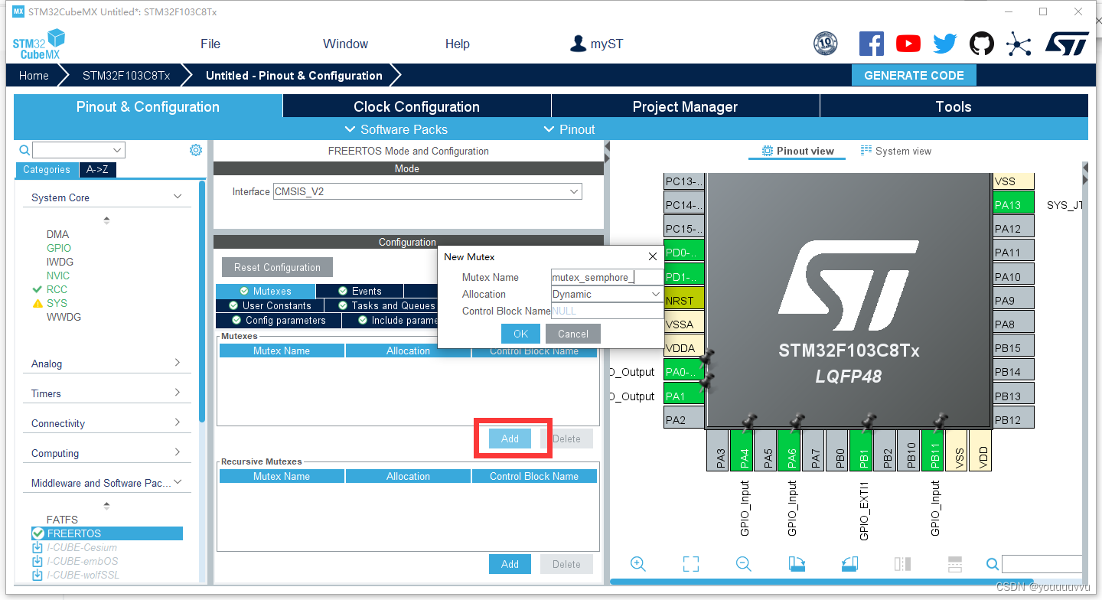1102x600 pixels.
Task: Switch to System view
Action: coord(896,151)
